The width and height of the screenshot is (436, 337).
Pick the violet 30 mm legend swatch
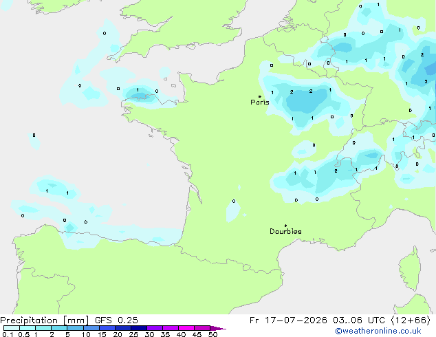pyautogui.click(x=155, y=328)
